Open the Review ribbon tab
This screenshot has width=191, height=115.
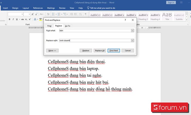62,8
